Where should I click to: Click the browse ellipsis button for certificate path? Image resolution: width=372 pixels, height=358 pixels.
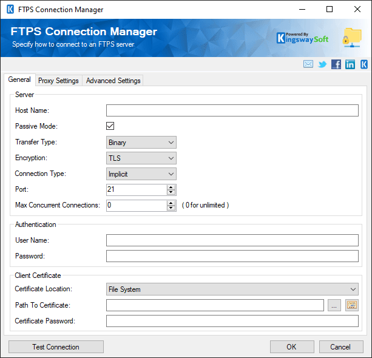click(x=334, y=305)
